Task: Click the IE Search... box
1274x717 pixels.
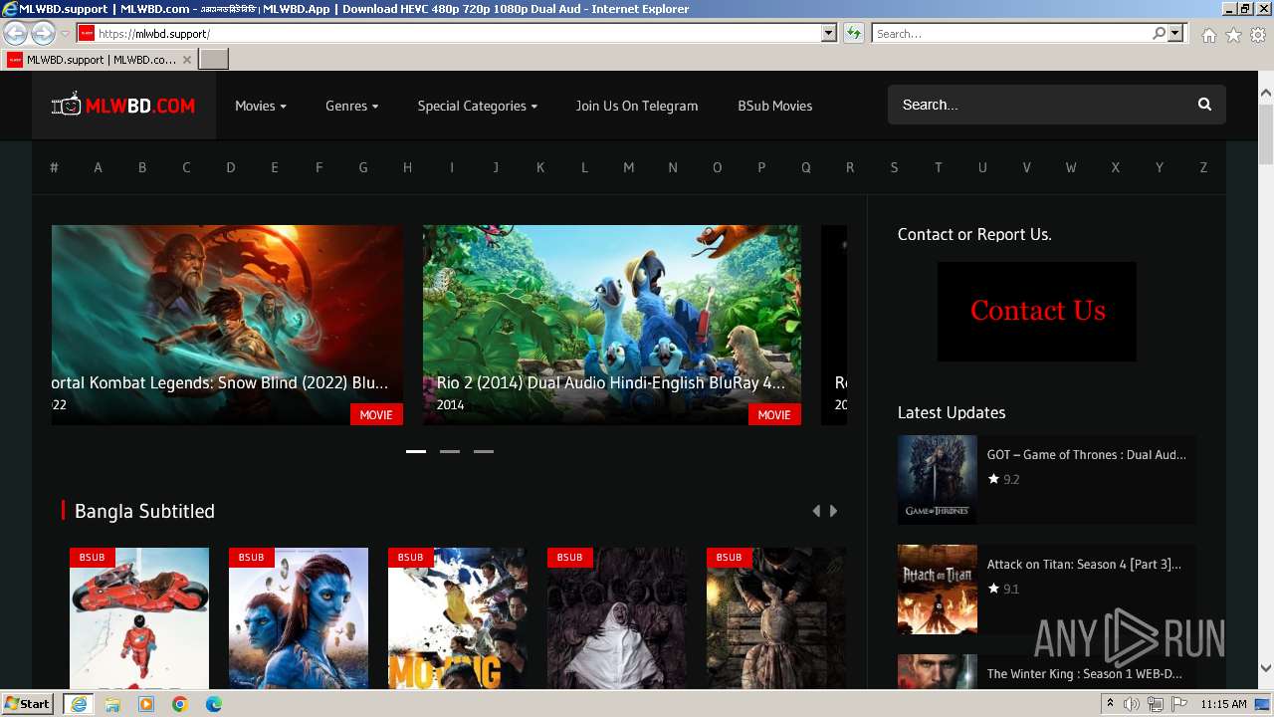Action: 1011,34
